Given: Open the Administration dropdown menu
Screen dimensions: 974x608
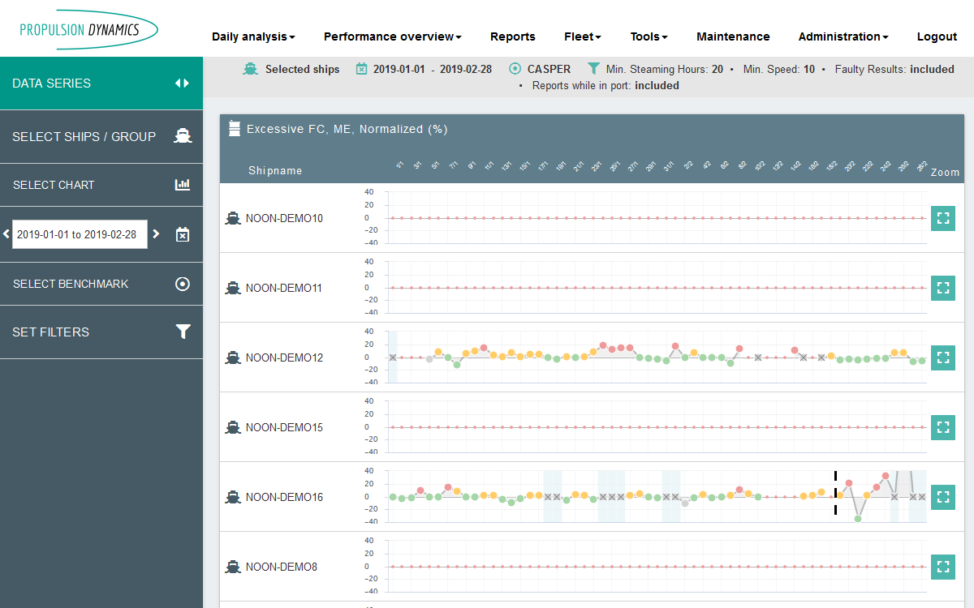Looking at the screenshot, I should 843,36.
